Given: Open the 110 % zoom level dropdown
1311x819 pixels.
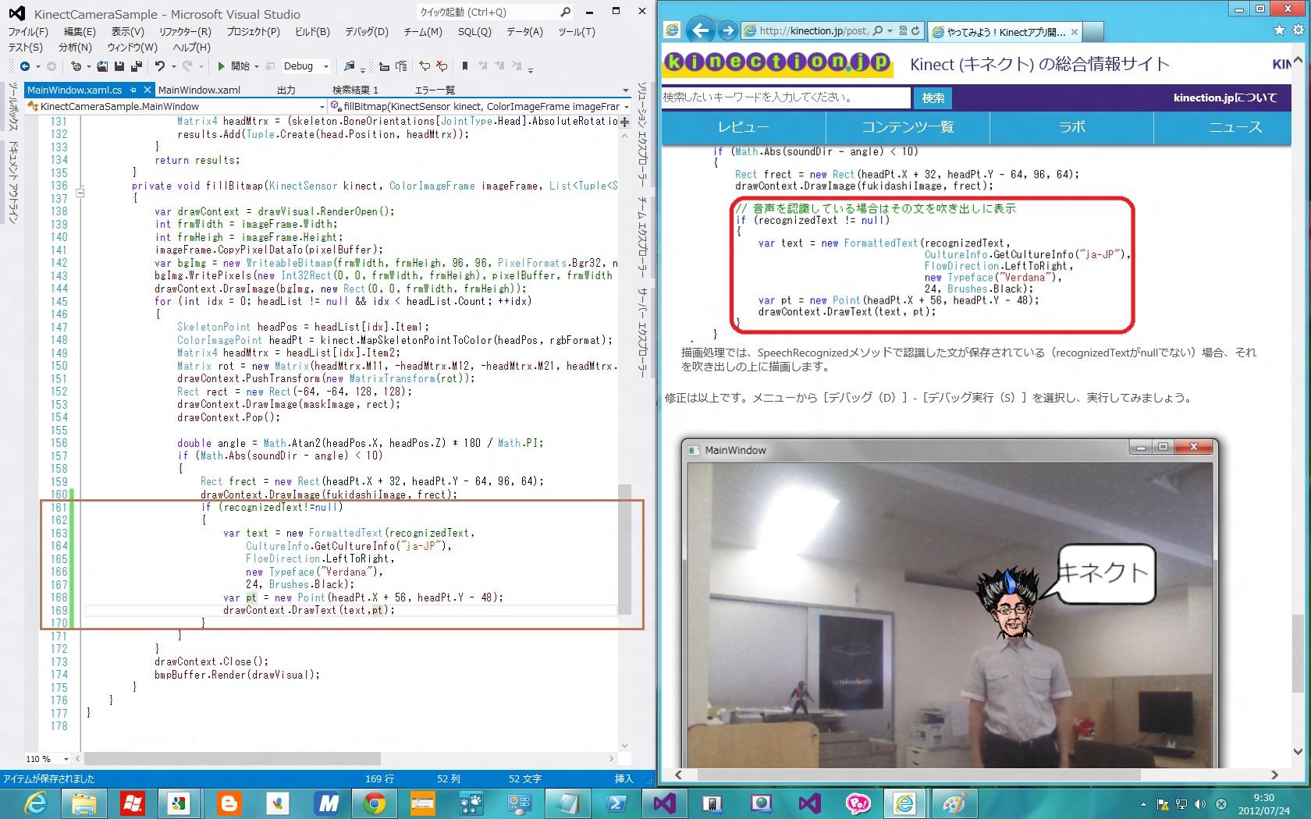Looking at the screenshot, I should [66, 758].
